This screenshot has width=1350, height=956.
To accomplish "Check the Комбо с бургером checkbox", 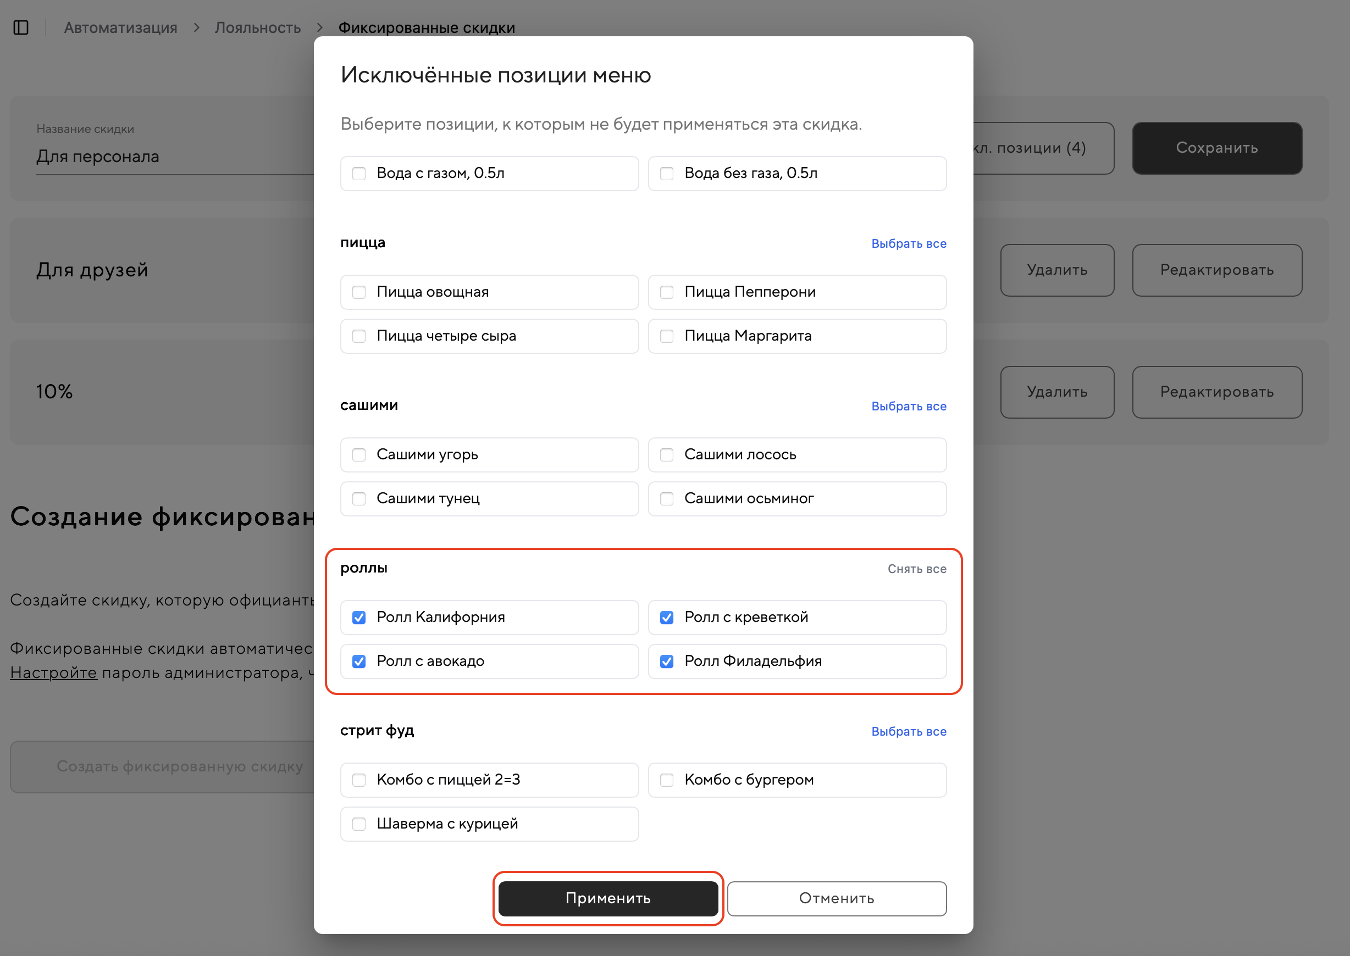I will coord(666,780).
